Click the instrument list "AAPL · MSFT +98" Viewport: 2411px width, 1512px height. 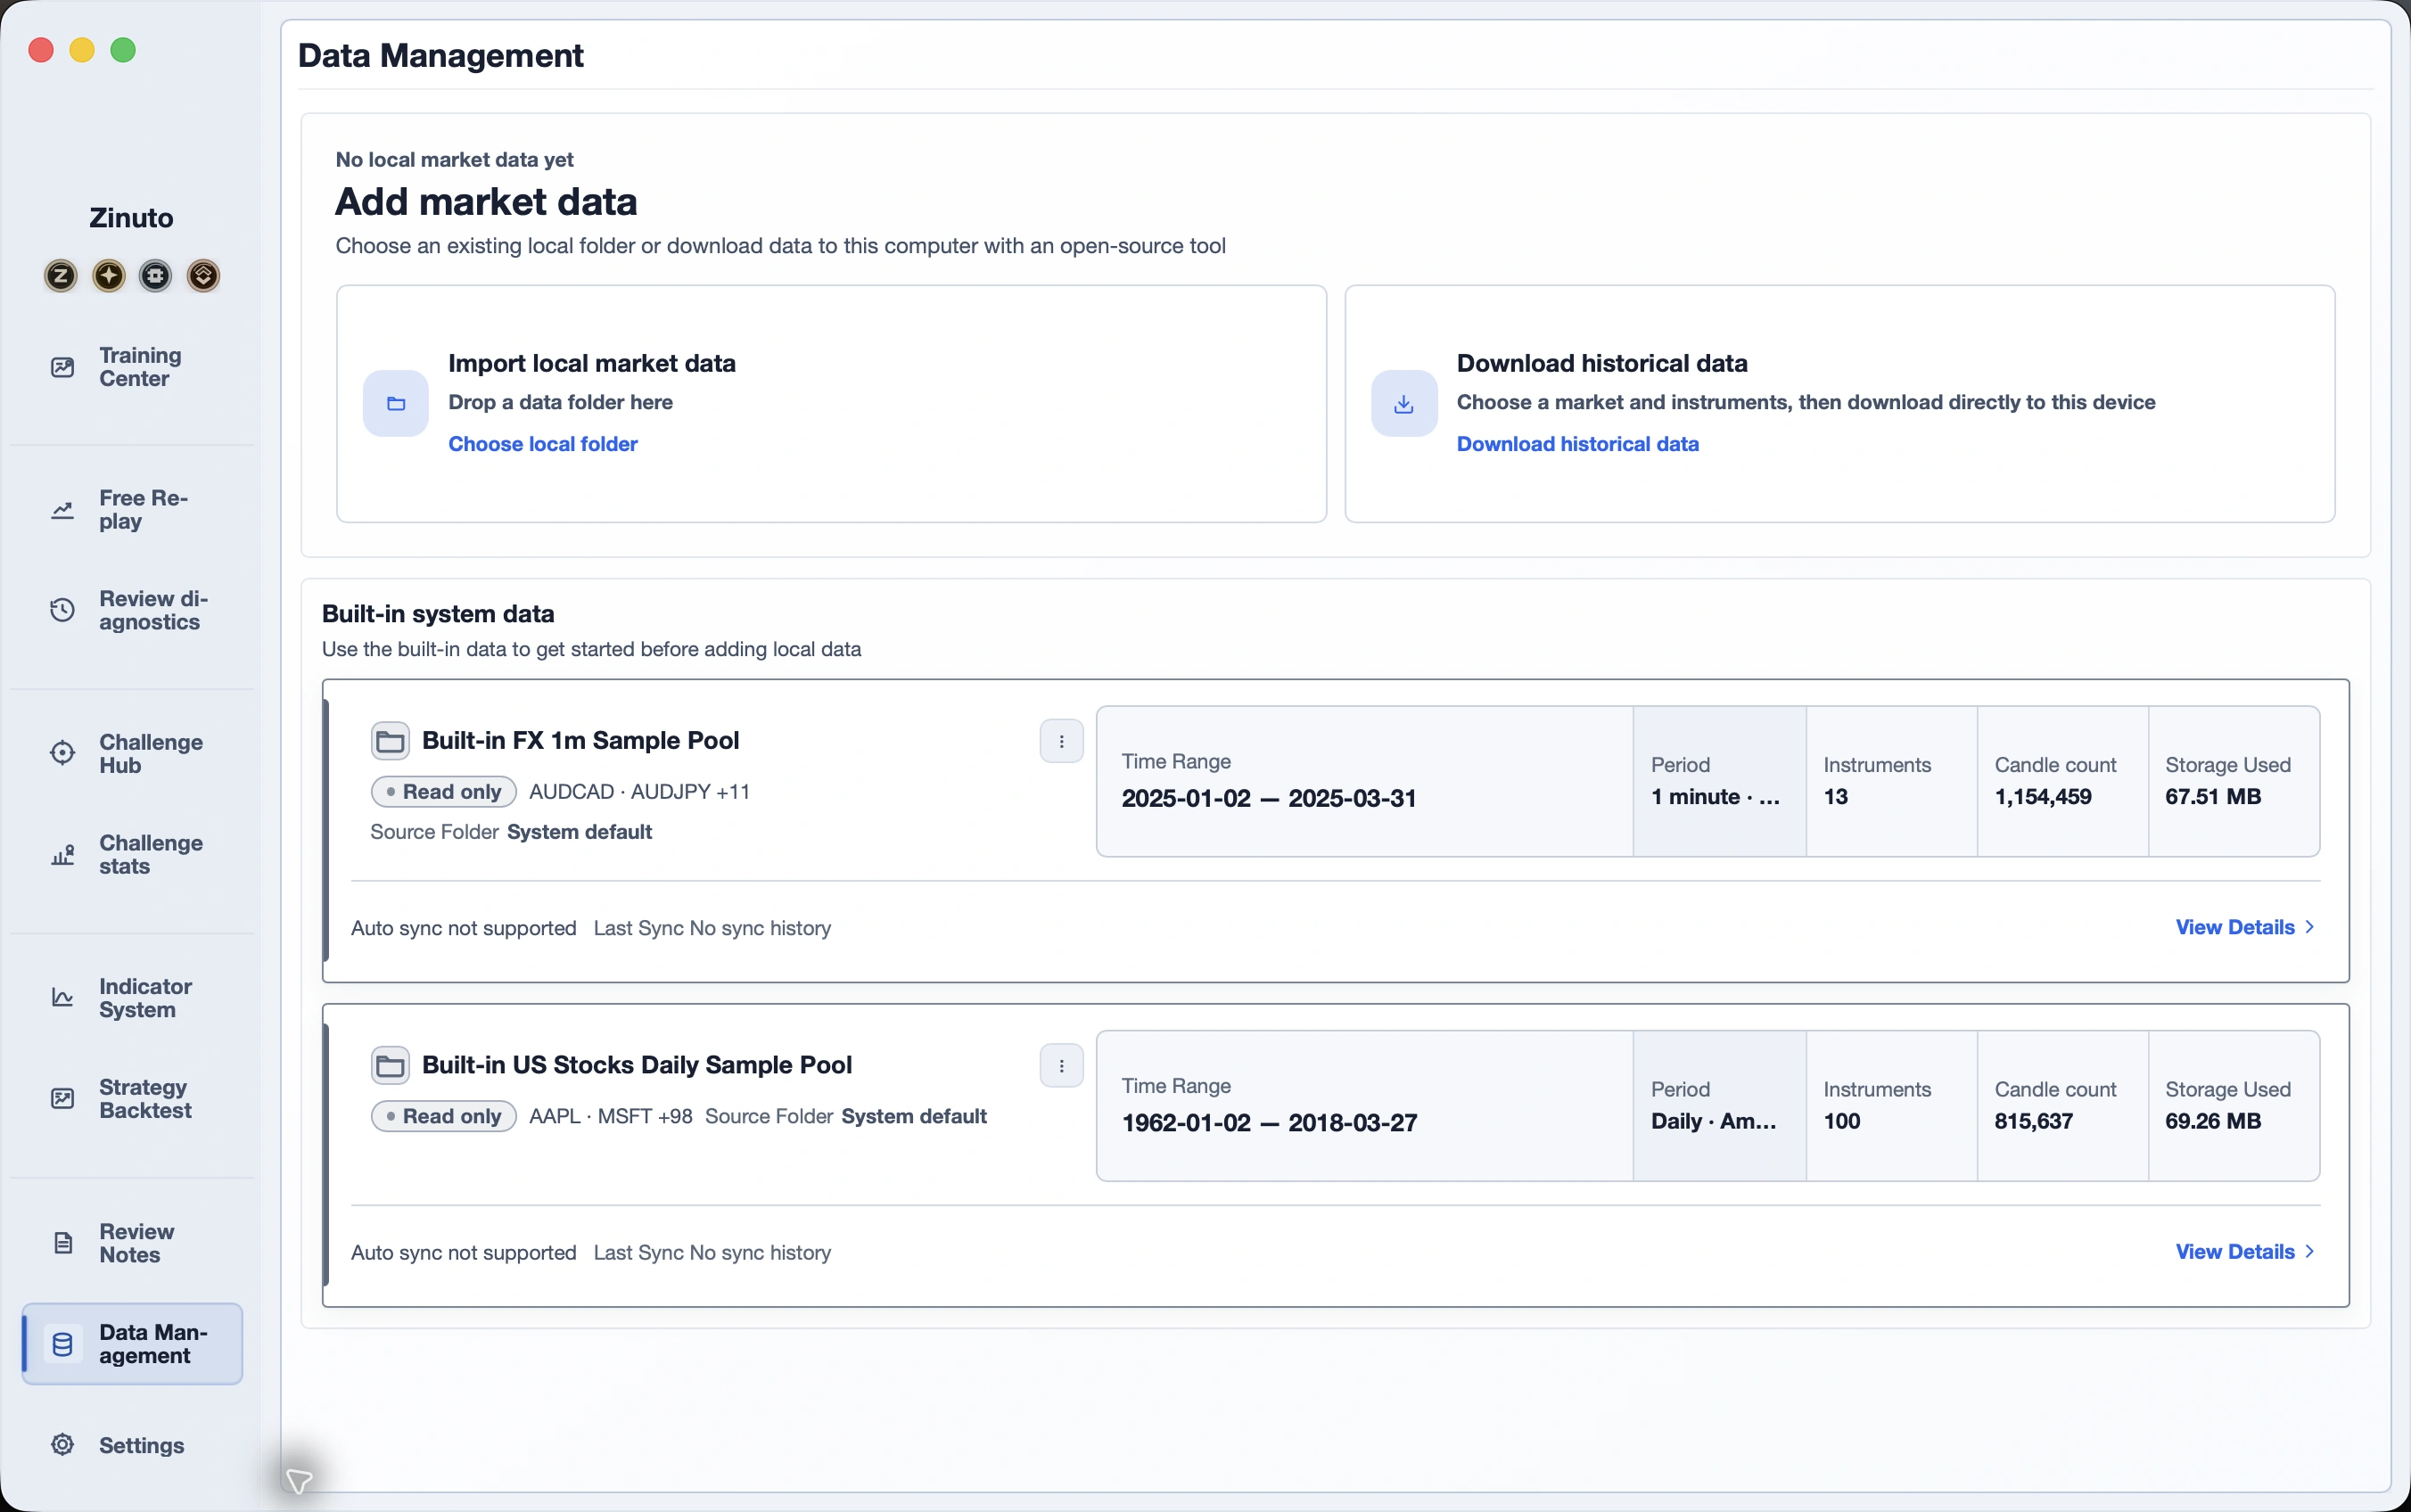tap(611, 1116)
